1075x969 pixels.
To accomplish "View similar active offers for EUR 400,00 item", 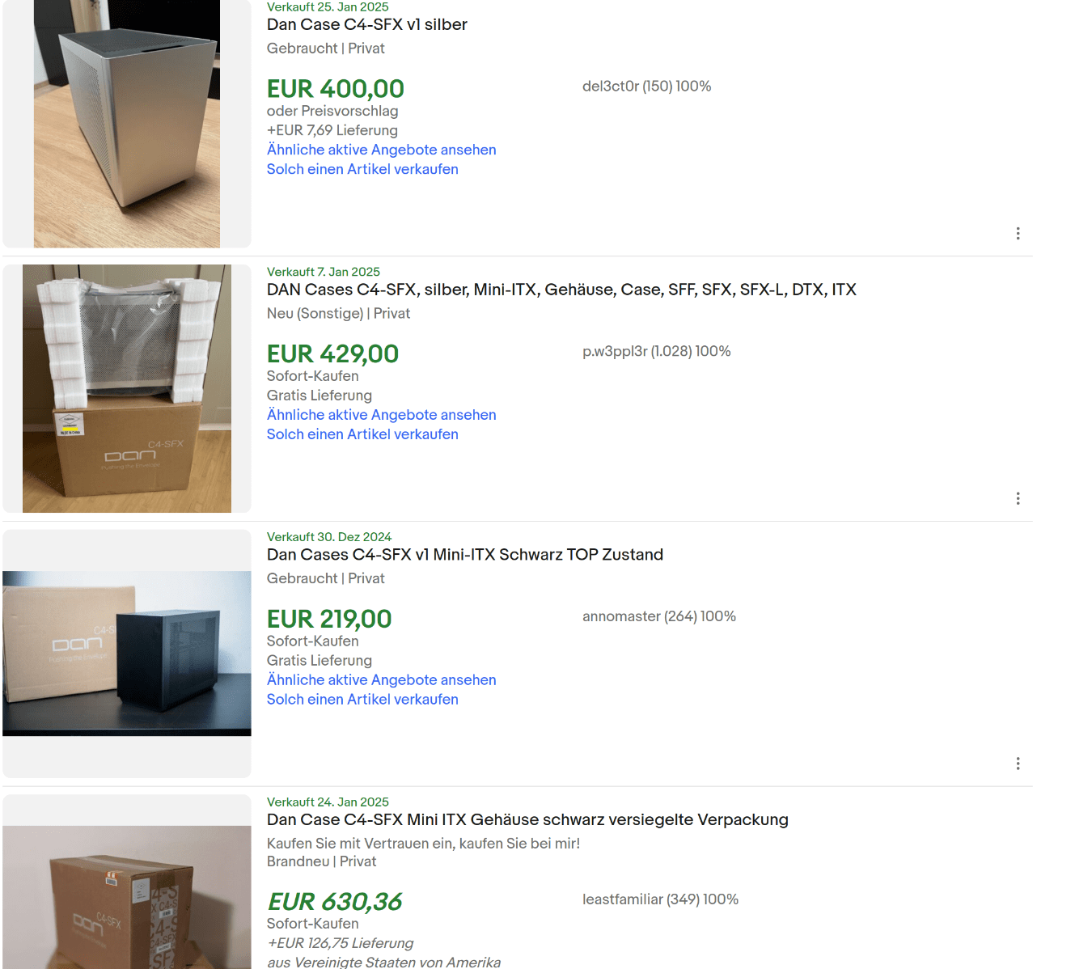I will tap(382, 150).
